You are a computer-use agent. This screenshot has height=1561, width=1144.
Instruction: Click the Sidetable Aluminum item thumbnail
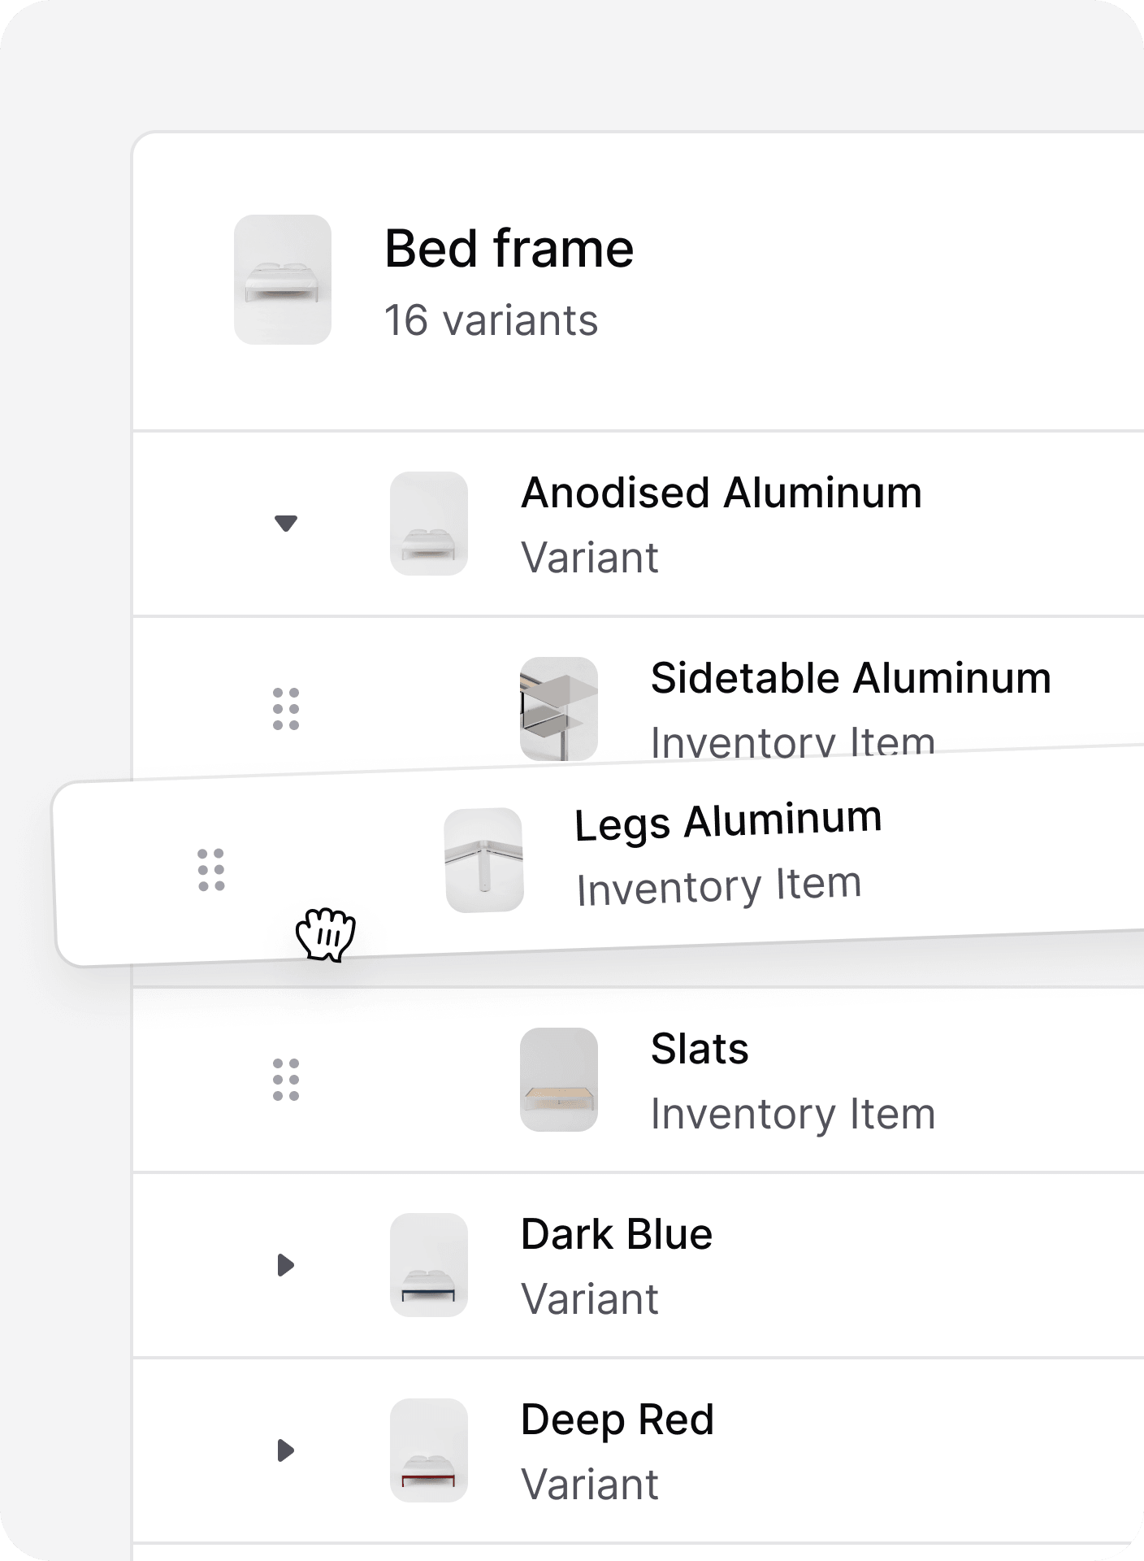point(559,707)
